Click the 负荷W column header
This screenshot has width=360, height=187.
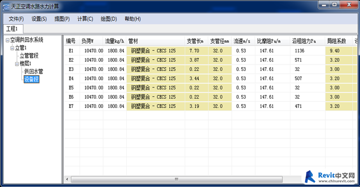coord(91,41)
